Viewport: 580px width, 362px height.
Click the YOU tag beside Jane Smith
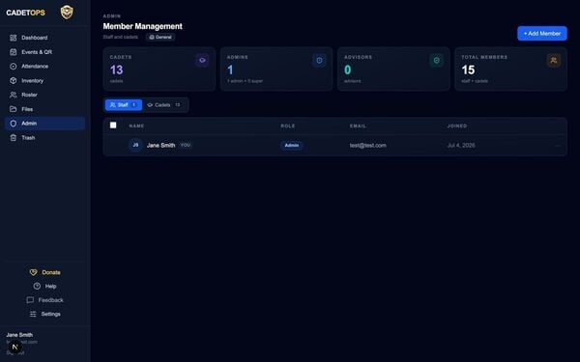(x=186, y=145)
